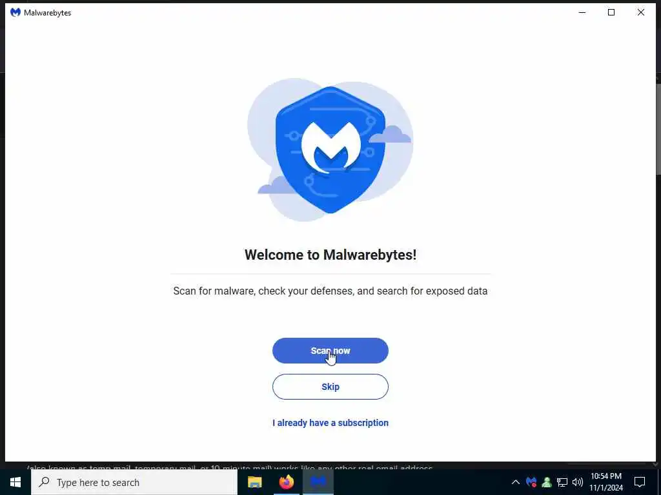Open the Malwarebytes tray icon
The width and height of the screenshot is (661, 495).
click(531, 482)
